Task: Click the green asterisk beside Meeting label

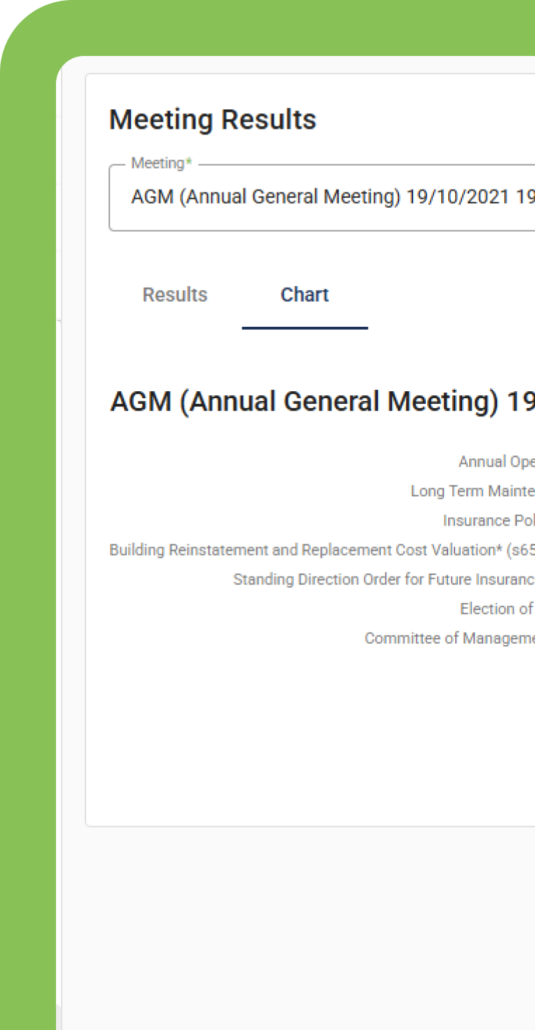Action: click(x=188, y=163)
